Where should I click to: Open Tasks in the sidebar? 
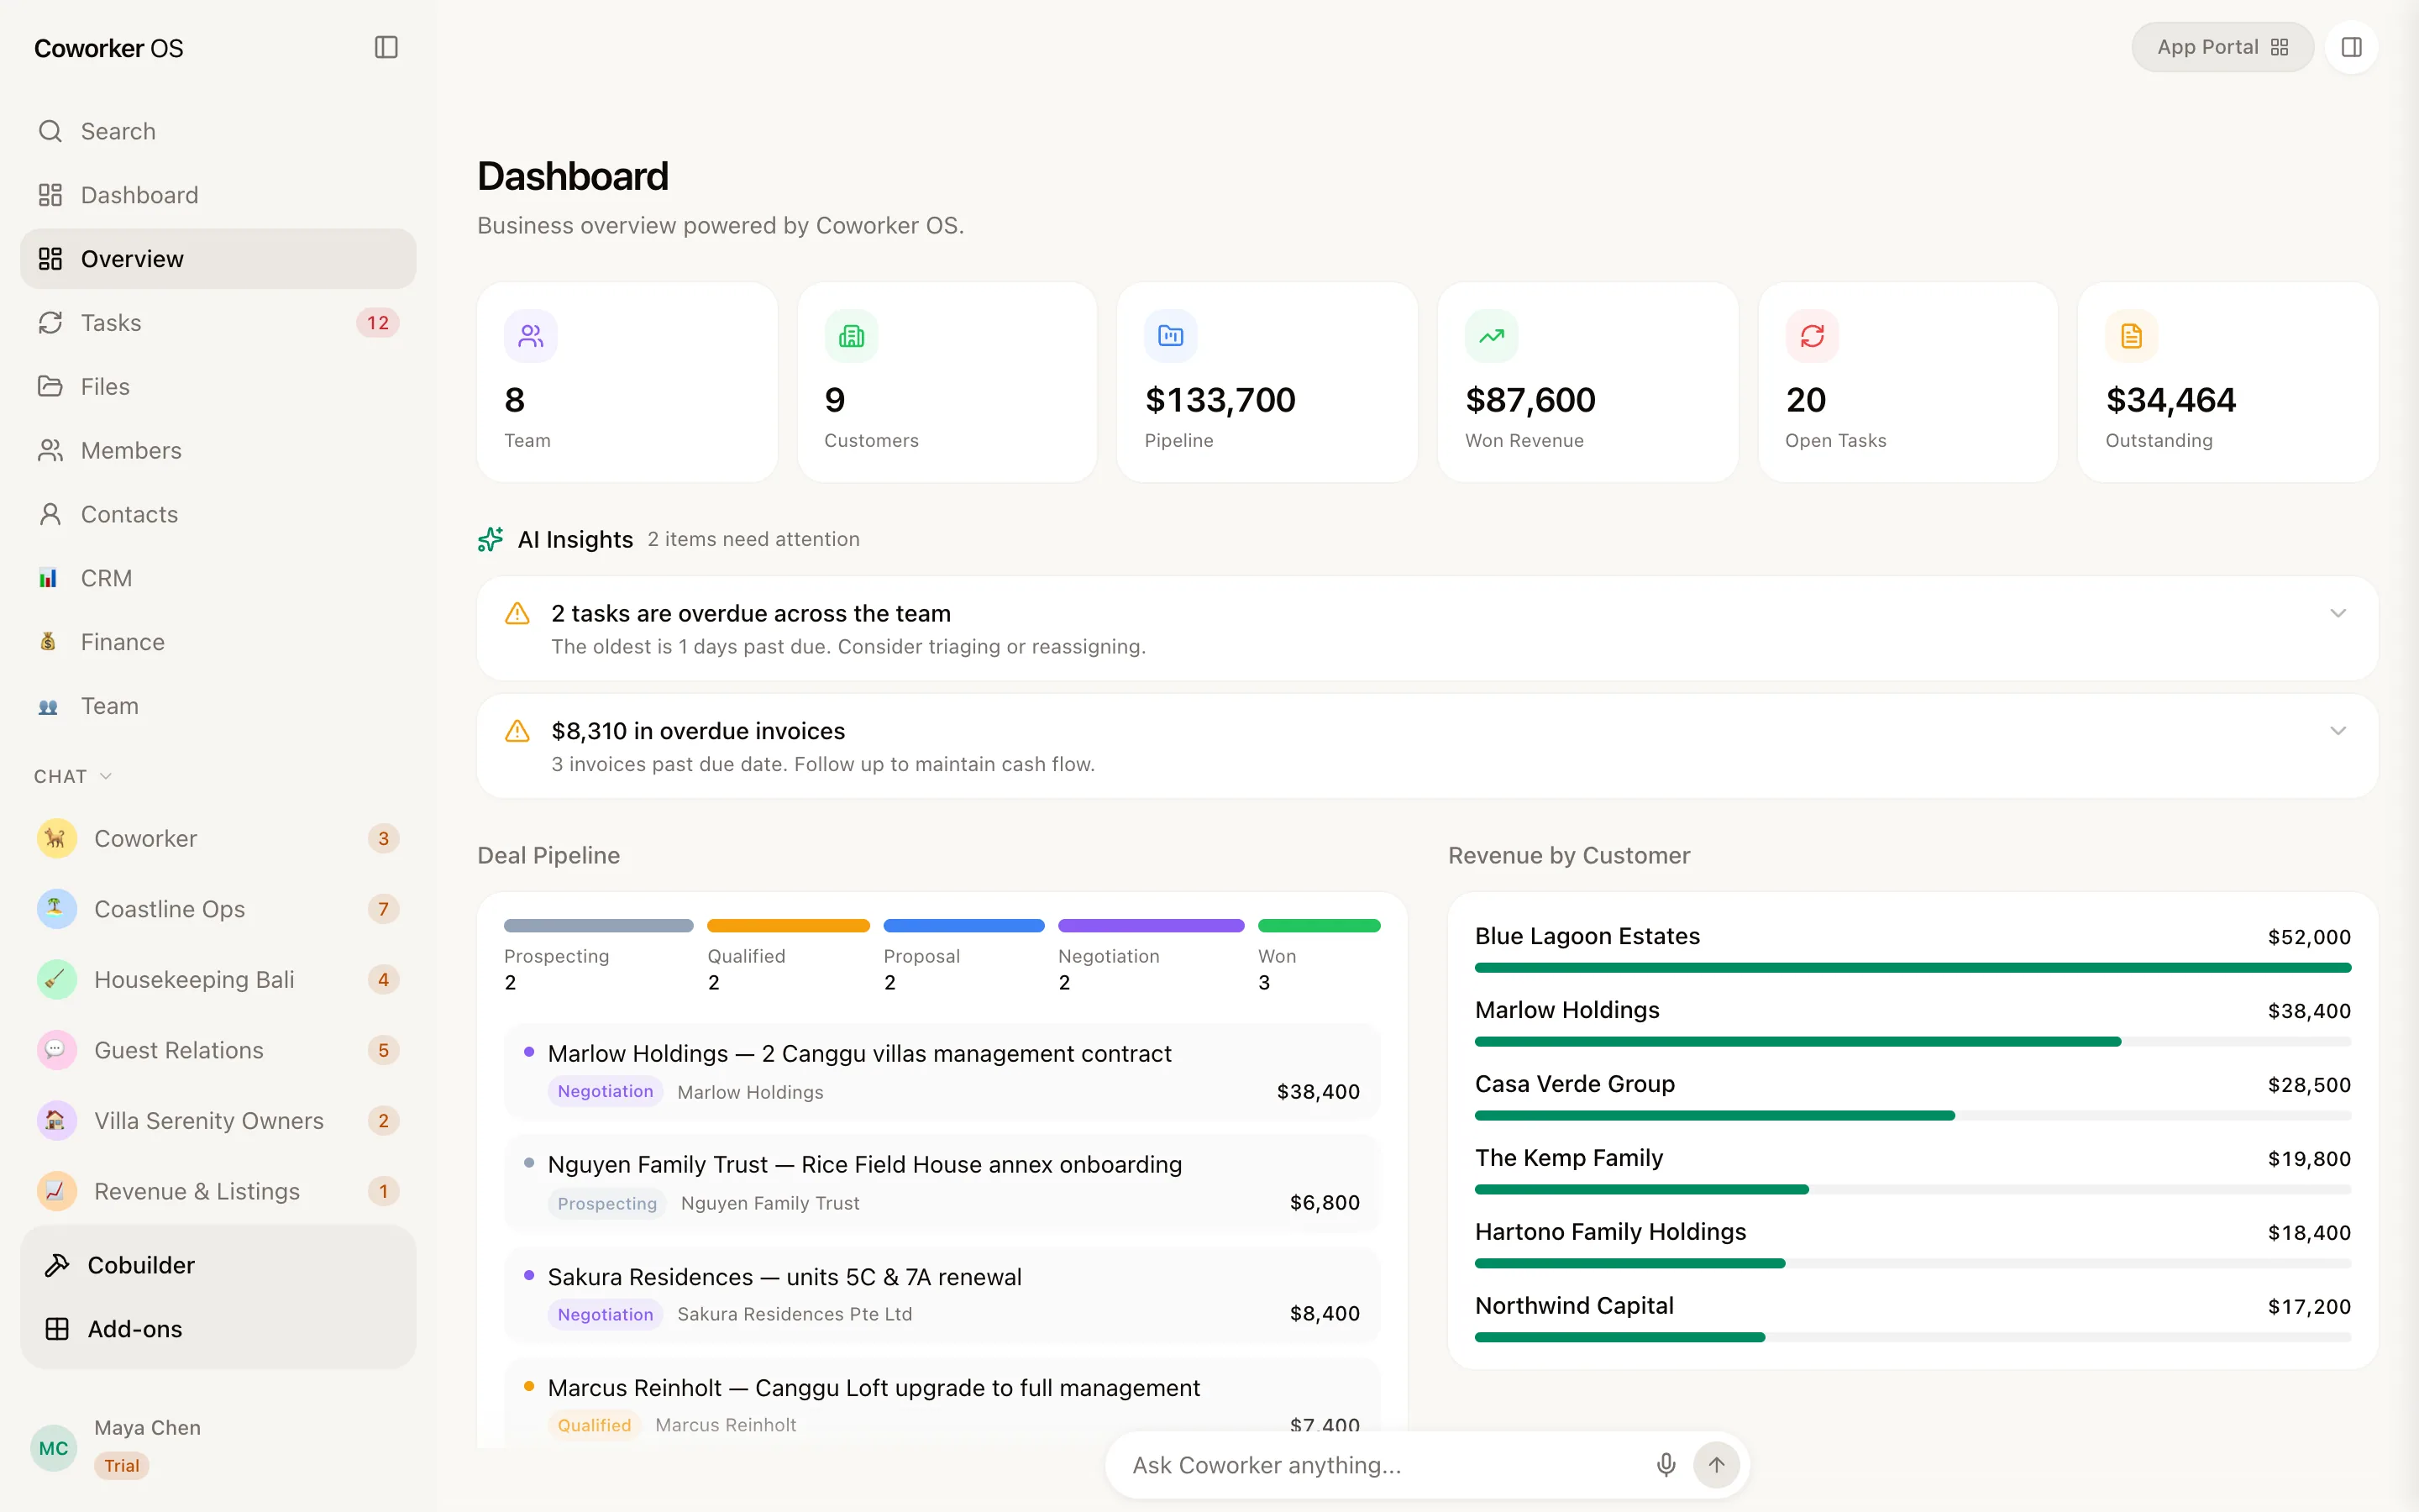(x=218, y=323)
